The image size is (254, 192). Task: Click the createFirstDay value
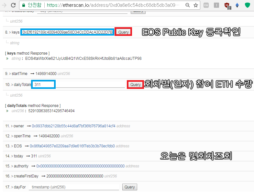75,176
